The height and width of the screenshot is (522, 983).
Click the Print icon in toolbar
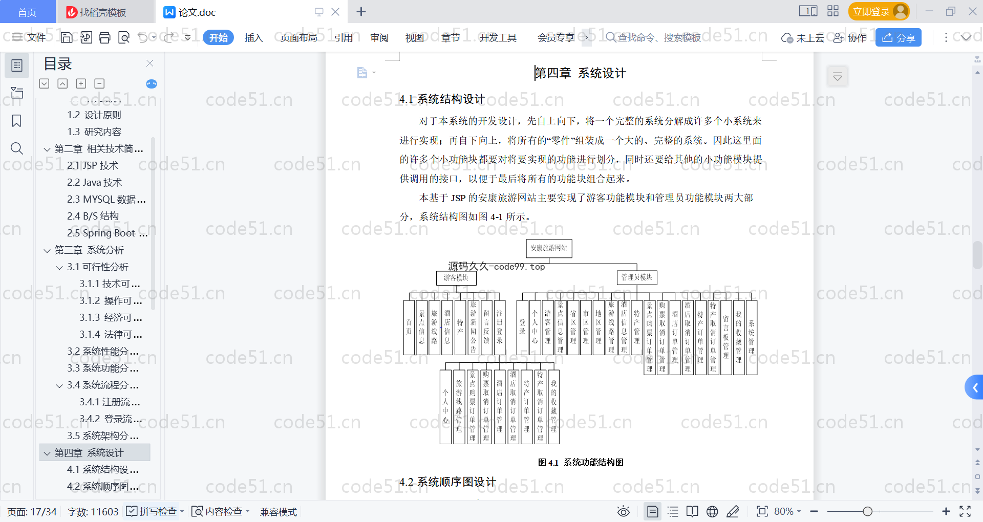tap(104, 37)
